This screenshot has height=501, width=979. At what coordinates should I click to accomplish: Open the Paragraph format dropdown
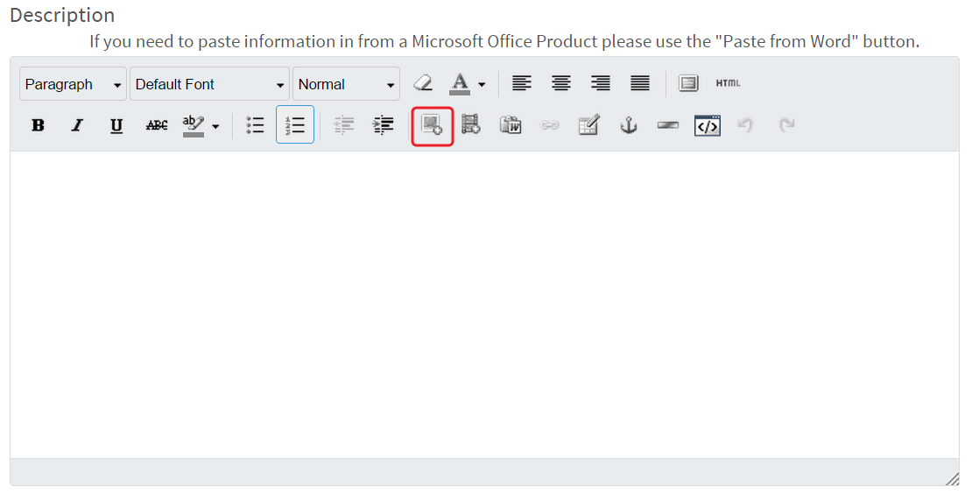tap(73, 84)
